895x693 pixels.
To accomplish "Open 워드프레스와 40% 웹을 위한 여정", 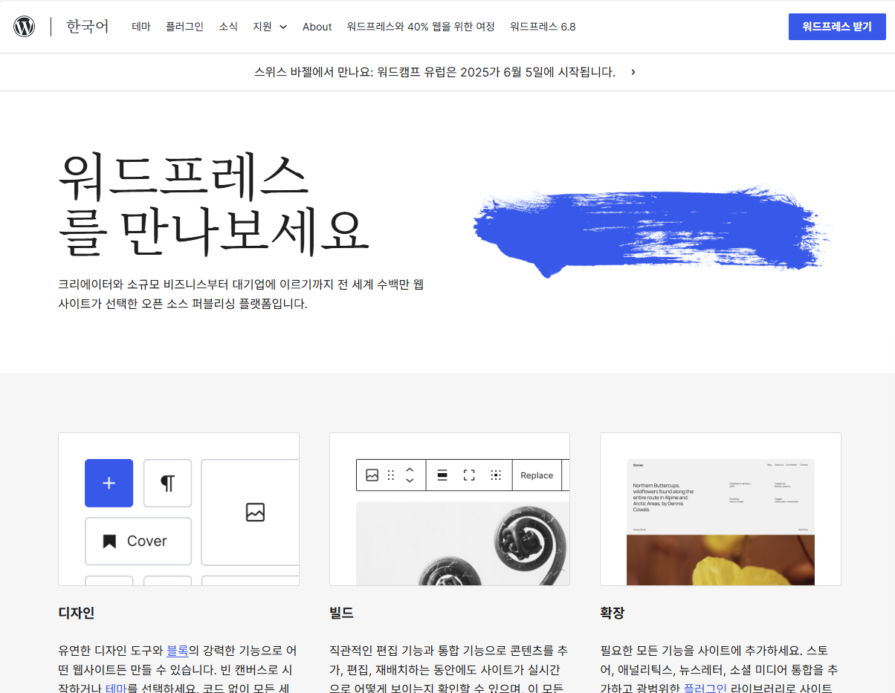I will point(421,27).
